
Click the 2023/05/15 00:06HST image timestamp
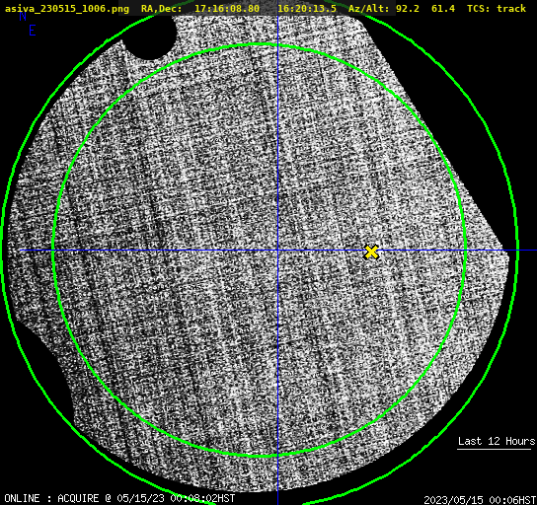click(x=480, y=500)
